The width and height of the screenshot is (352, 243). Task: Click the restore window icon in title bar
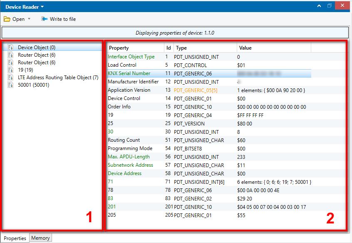[330, 5]
